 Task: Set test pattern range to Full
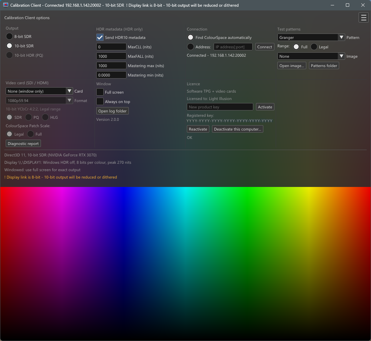(x=296, y=47)
